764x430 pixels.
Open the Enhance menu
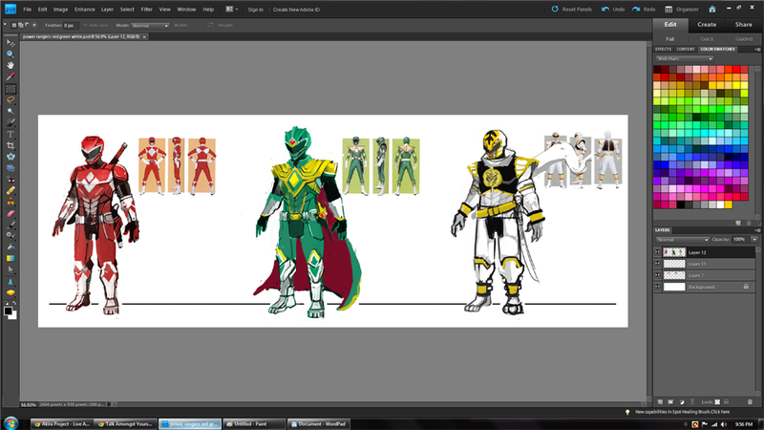click(85, 10)
